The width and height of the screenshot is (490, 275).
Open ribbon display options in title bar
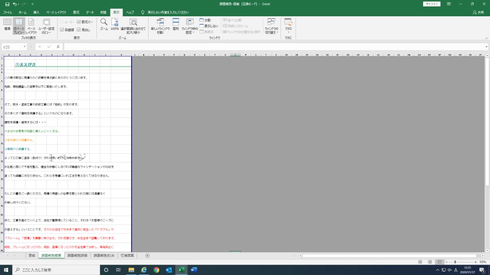click(449, 4)
